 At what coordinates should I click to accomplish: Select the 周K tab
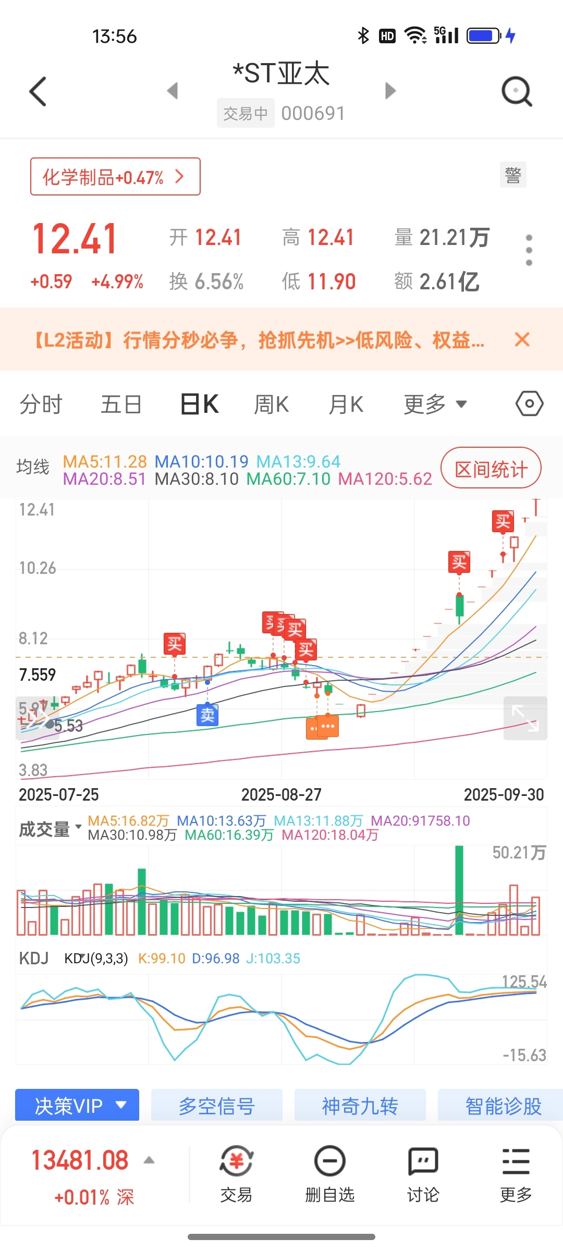click(271, 404)
